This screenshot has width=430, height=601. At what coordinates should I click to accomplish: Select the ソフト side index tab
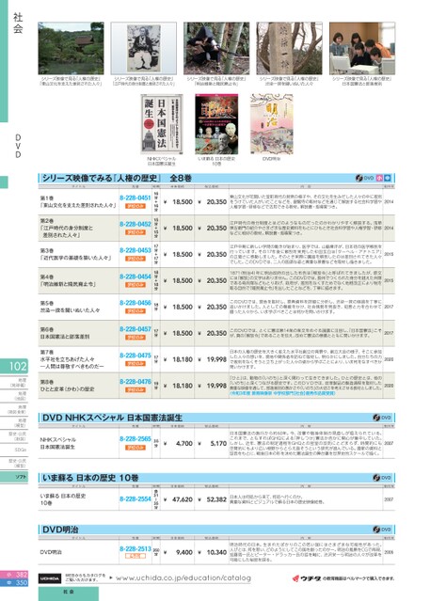point(14,477)
